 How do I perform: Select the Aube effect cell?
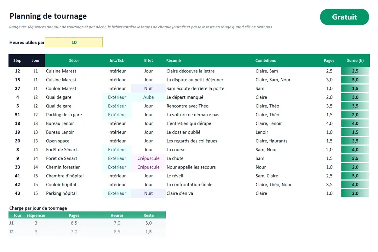(x=149, y=97)
